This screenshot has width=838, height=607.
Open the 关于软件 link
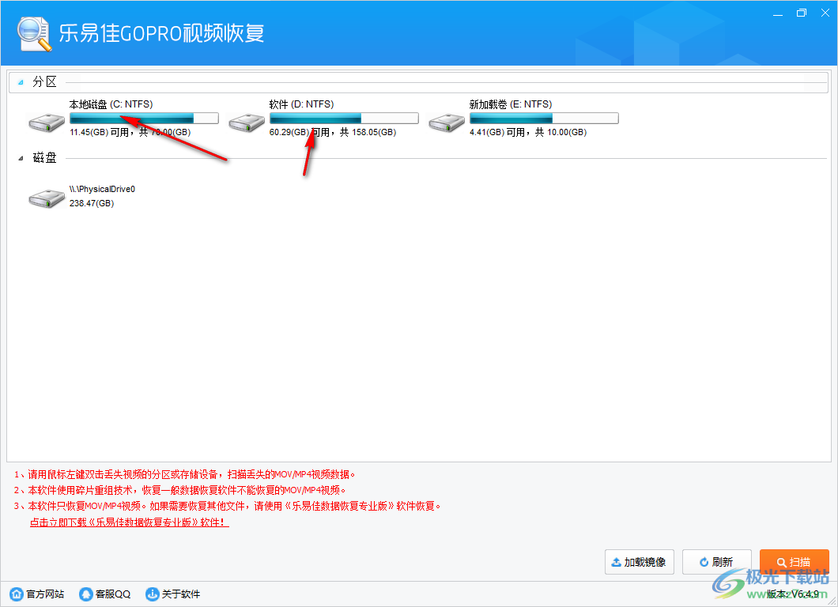point(180,594)
